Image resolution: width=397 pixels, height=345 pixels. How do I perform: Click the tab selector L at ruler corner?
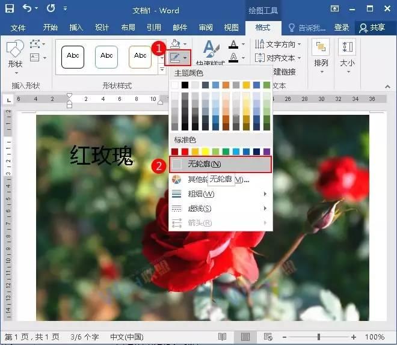[x=8, y=100]
